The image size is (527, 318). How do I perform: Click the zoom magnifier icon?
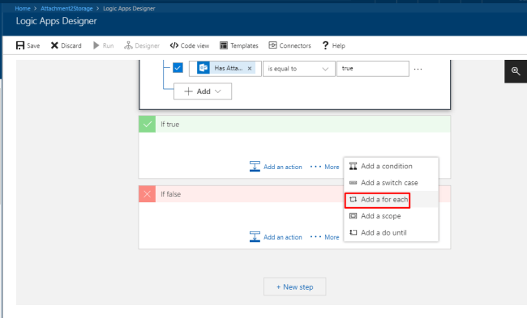click(x=516, y=71)
